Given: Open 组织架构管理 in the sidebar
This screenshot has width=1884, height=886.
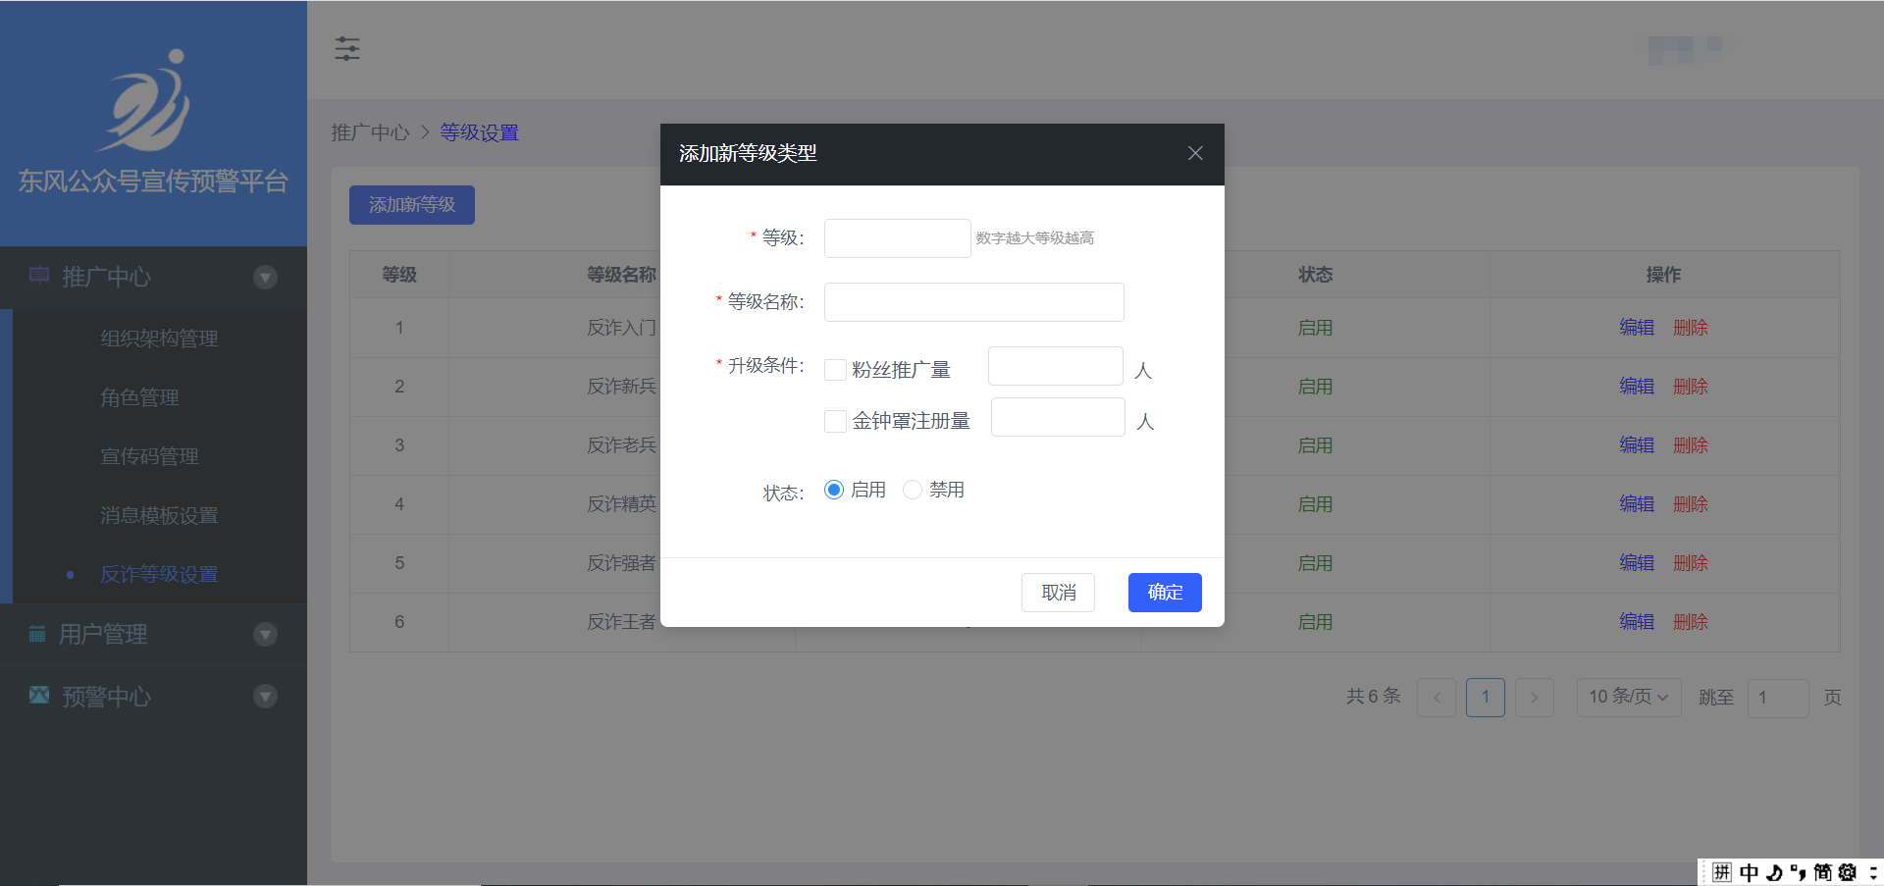Looking at the screenshot, I should [x=159, y=339].
